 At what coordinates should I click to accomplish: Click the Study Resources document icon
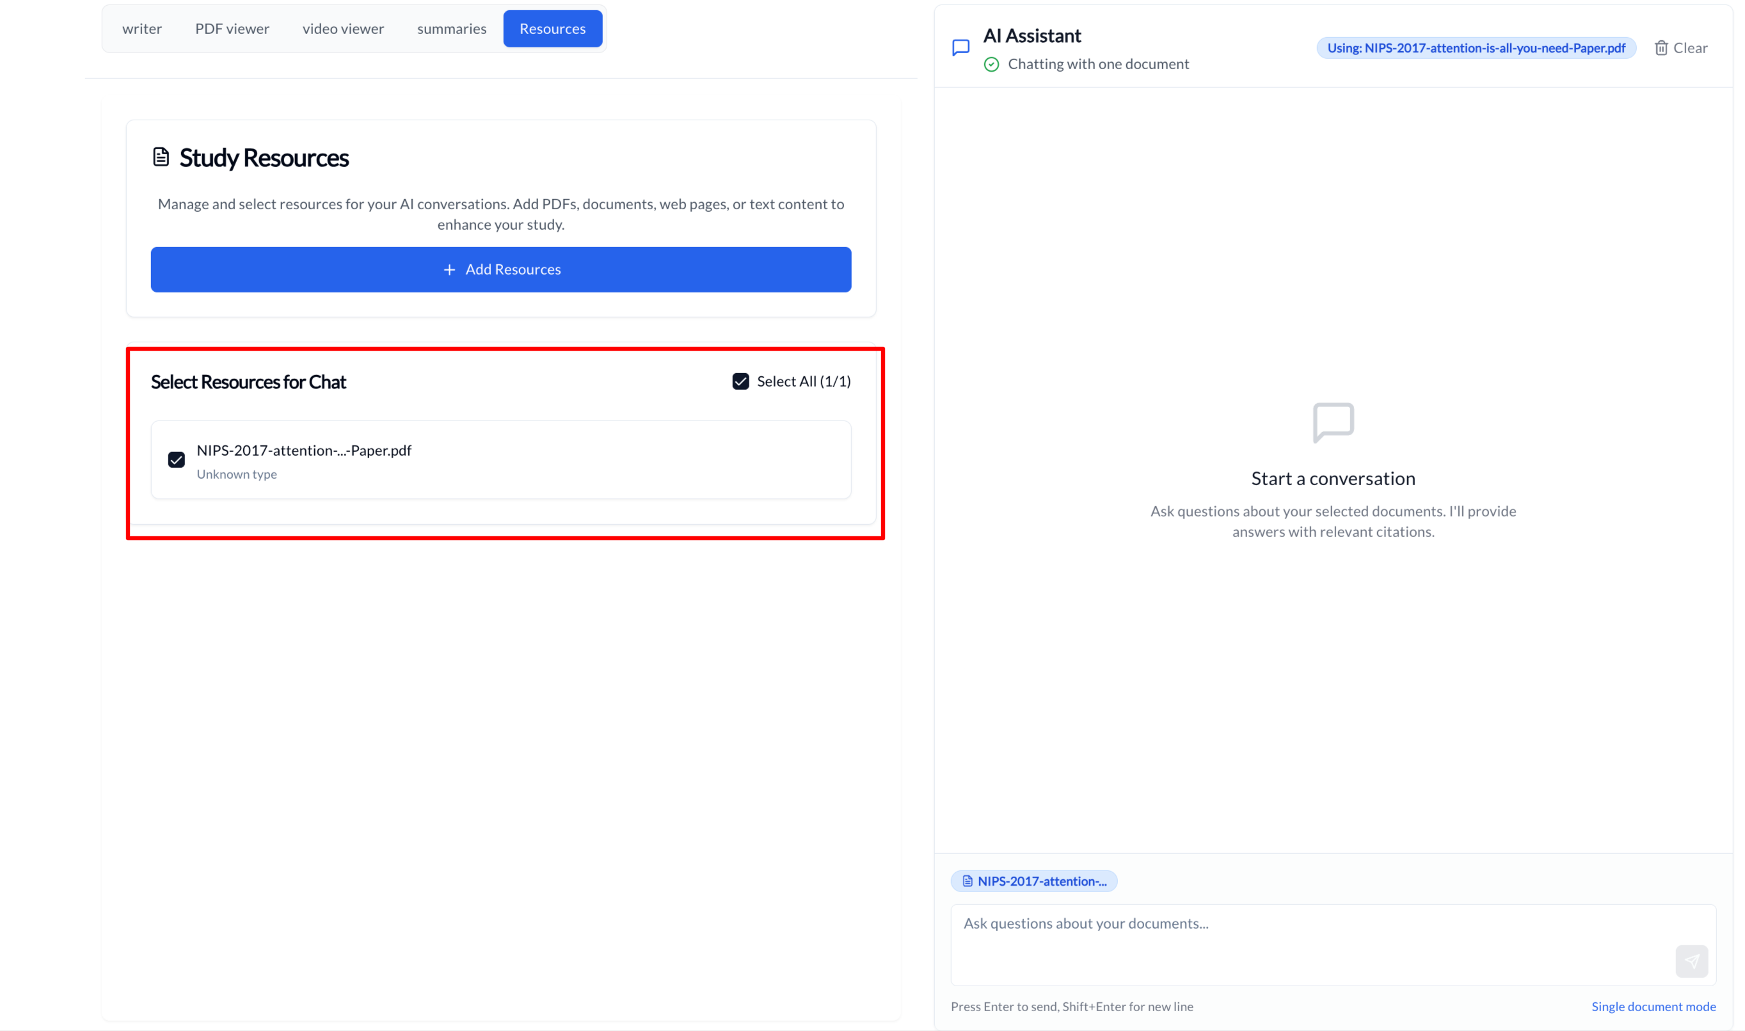(161, 157)
